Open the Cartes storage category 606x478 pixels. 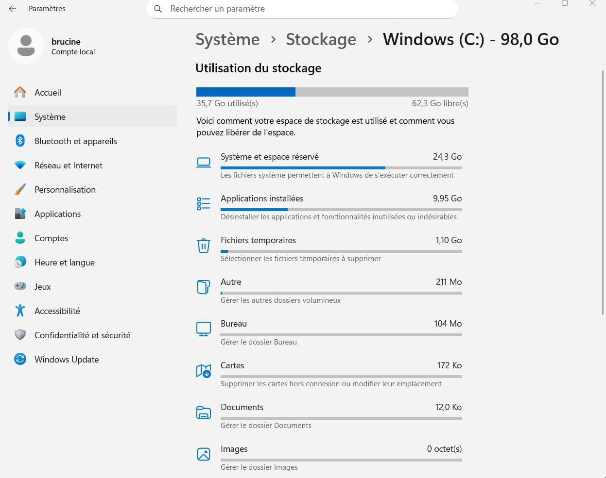pyautogui.click(x=329, y=374)
